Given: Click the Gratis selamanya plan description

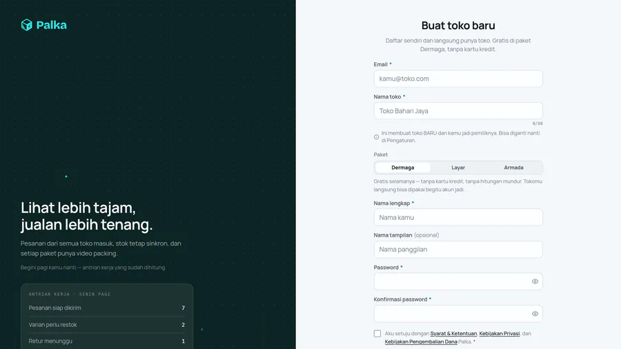Looking at the screenshot, I should (458, 185).
